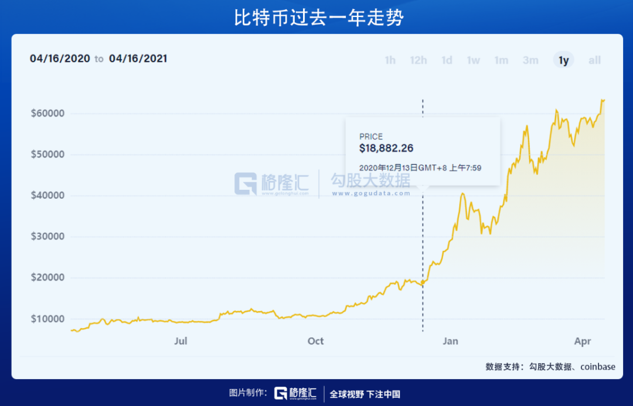
Task: Switch chart to 1d range
Action: pyautogui.click(x=447, y=60)
